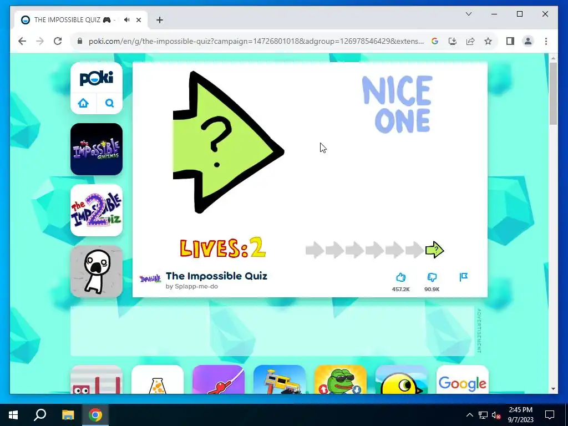Go back in browser history
This screenshot has height=426, width=568.
click(x=22, y=41)
